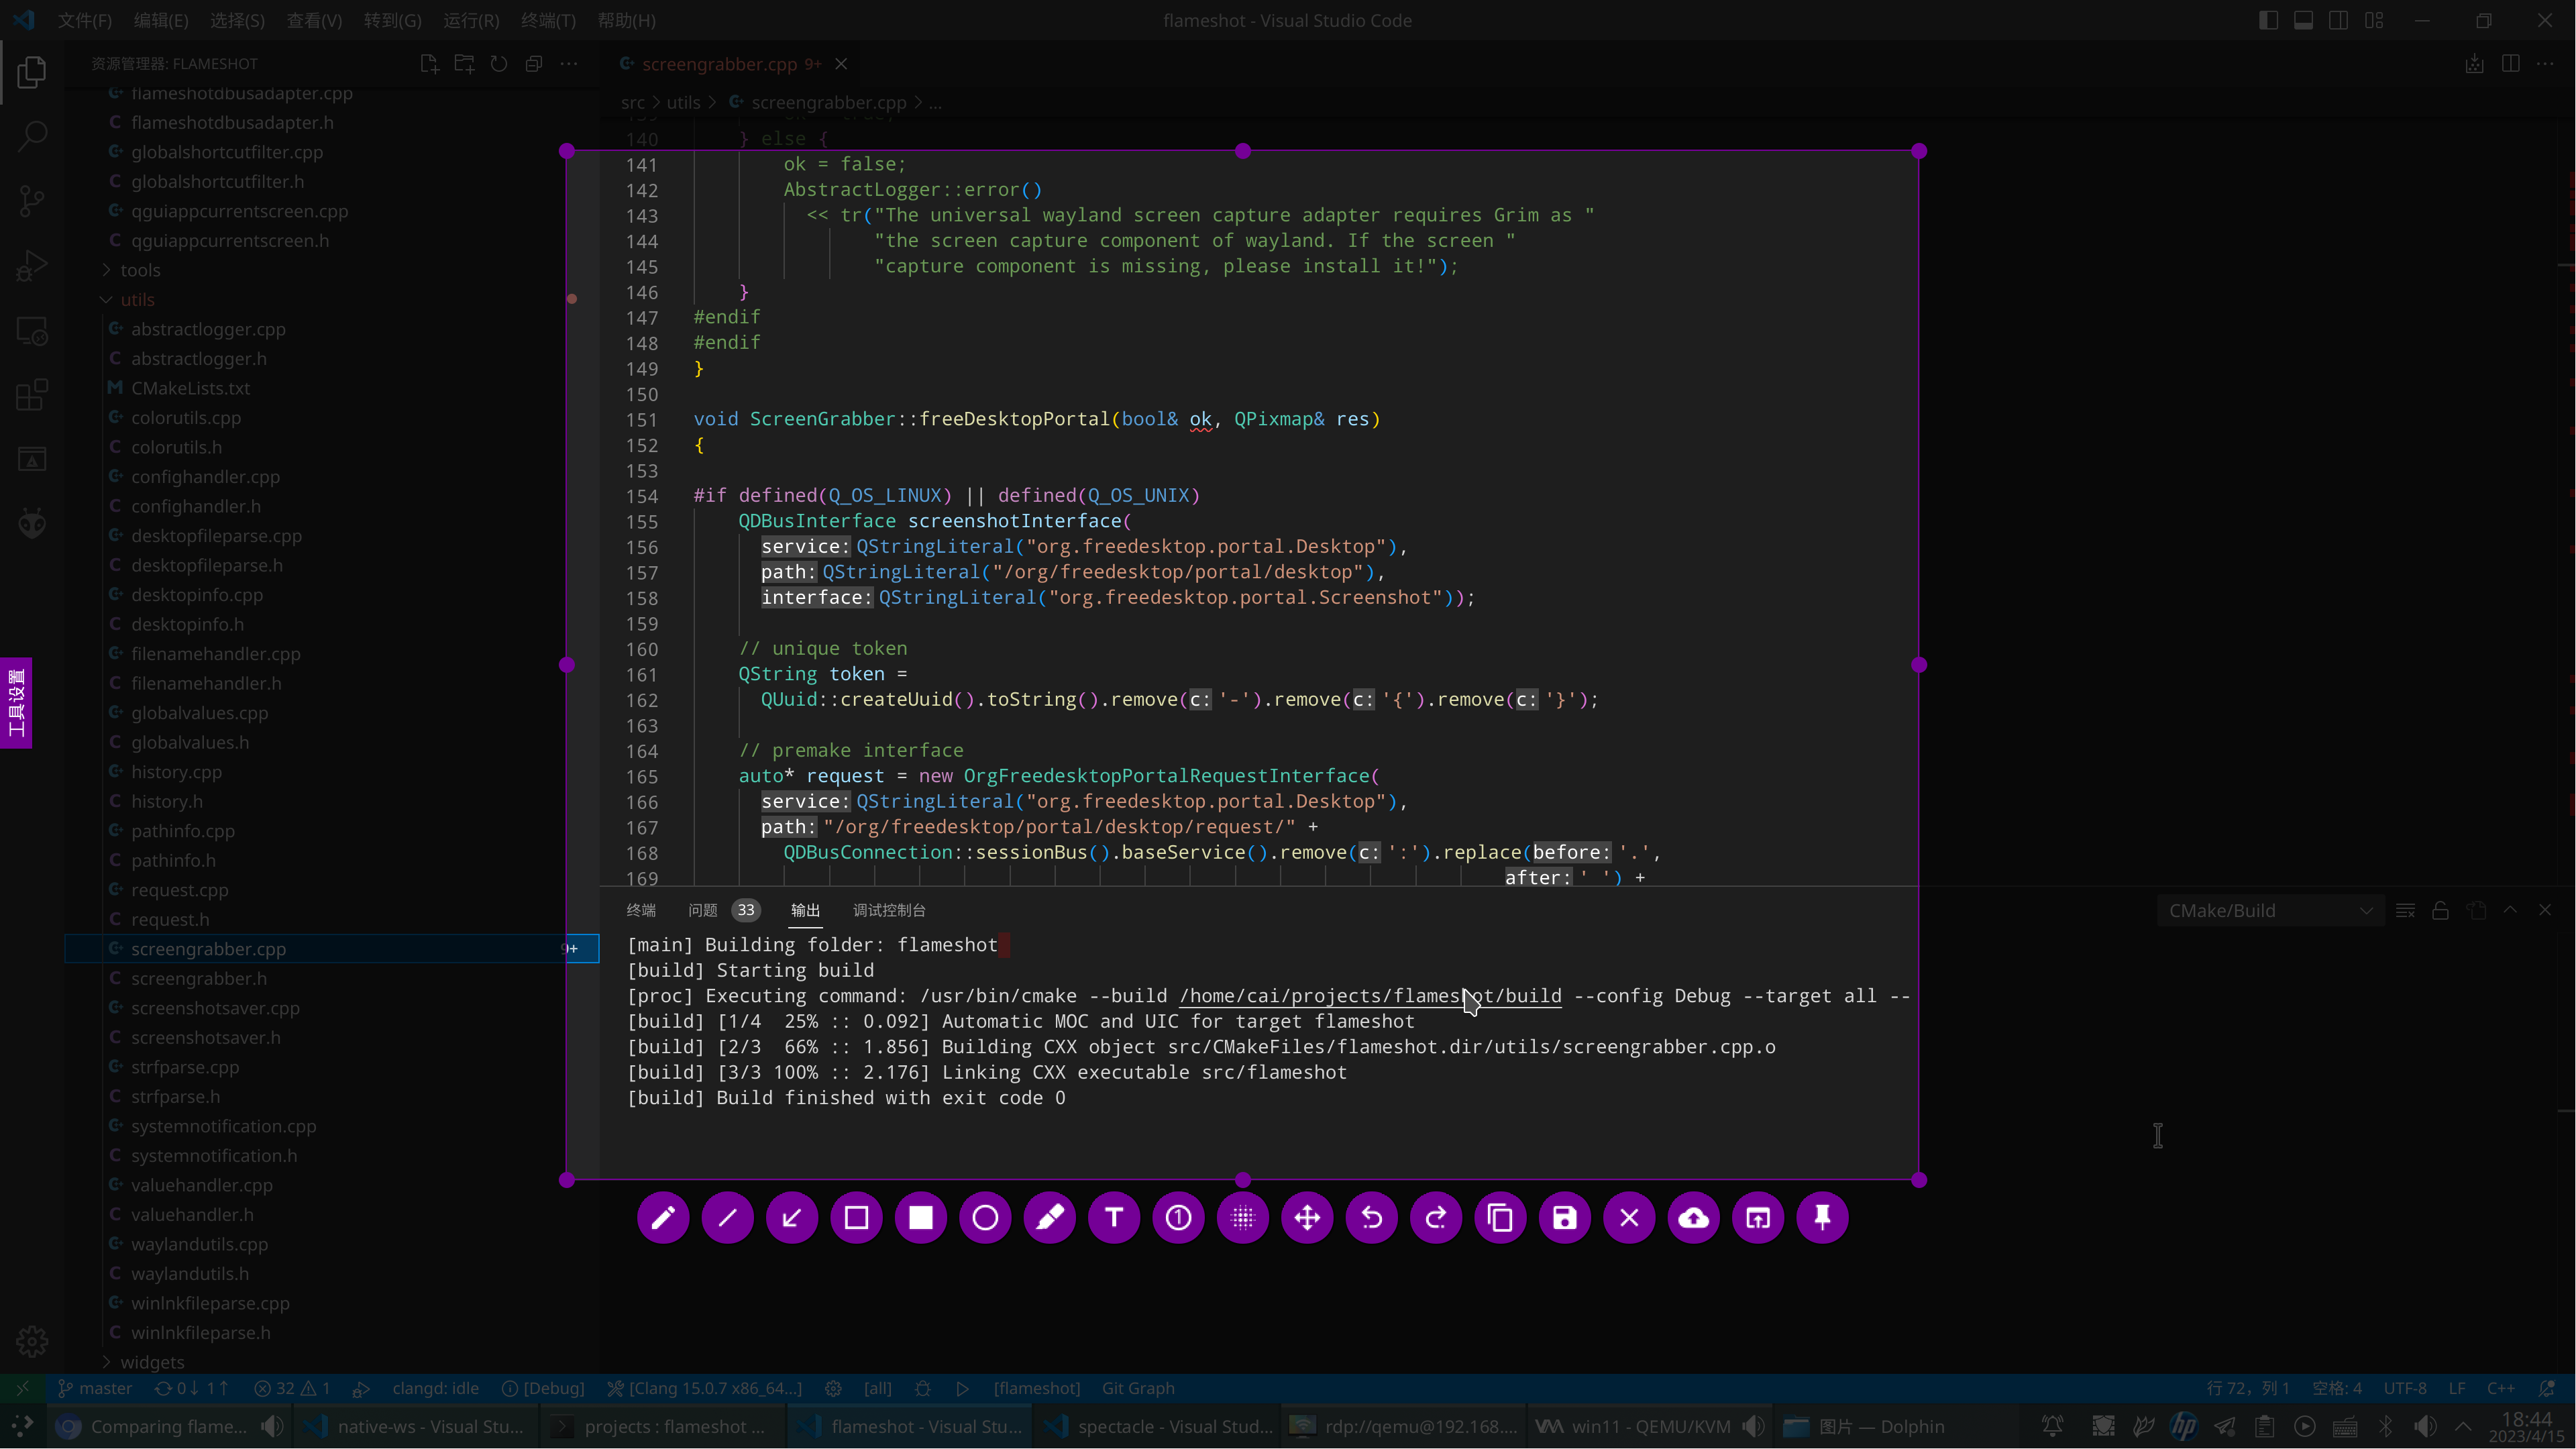Toggle the bottom panel visibility
Image resolution: width=2576 pixels, height=1449 pixels.
(2304, 20)
